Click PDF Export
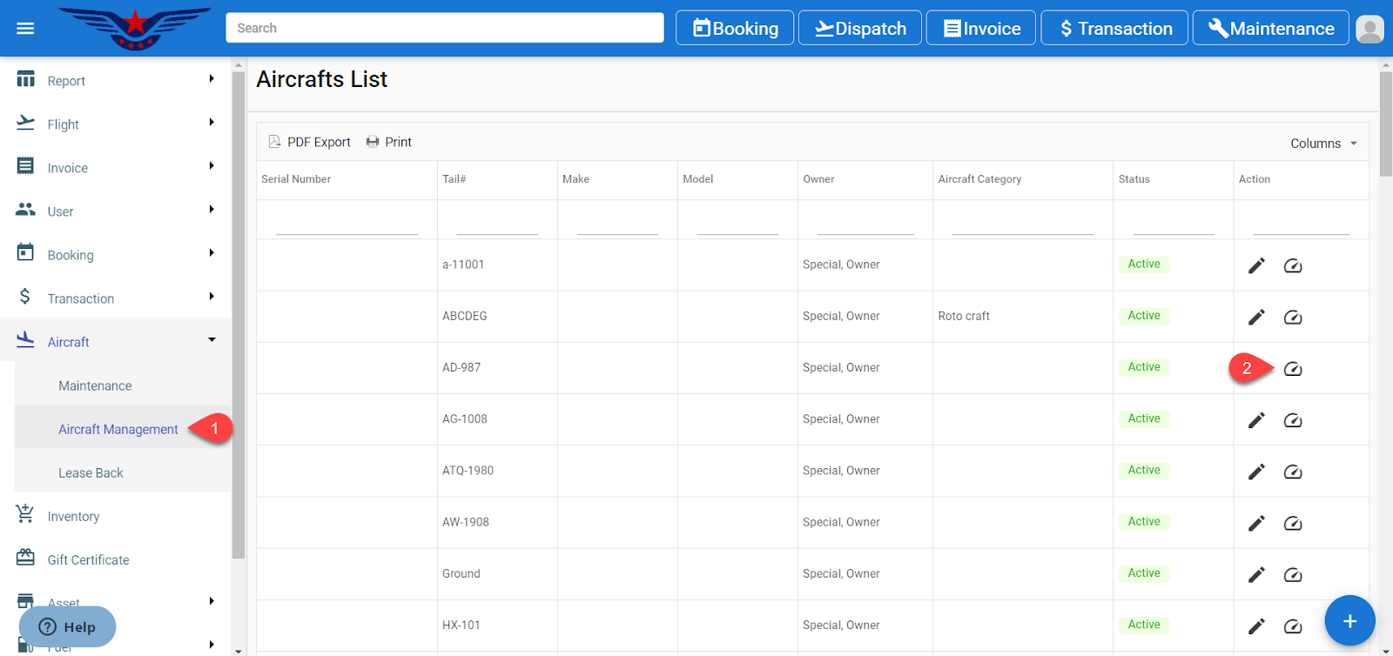The height and width of the screenshot is (656, 1393). click(x=310, y=142)
